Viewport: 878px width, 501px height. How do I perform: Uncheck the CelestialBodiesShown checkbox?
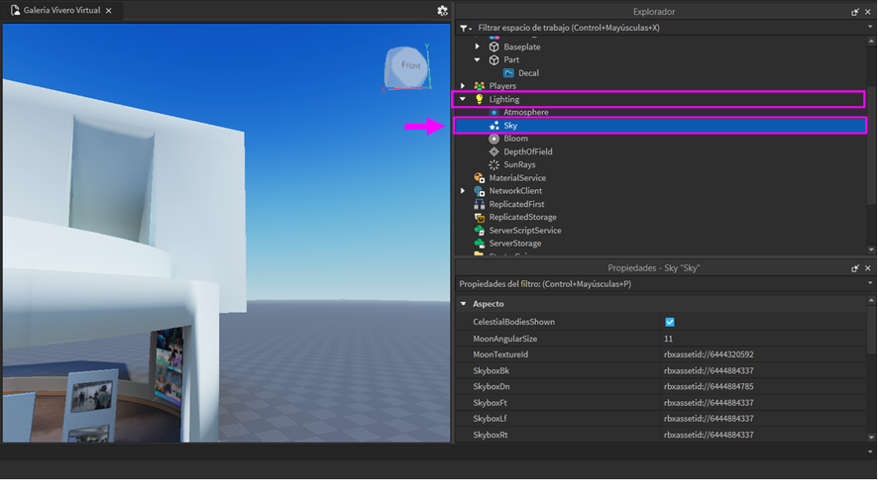click(x=669, y=322)
